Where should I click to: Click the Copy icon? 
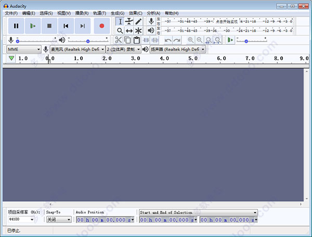127,40
